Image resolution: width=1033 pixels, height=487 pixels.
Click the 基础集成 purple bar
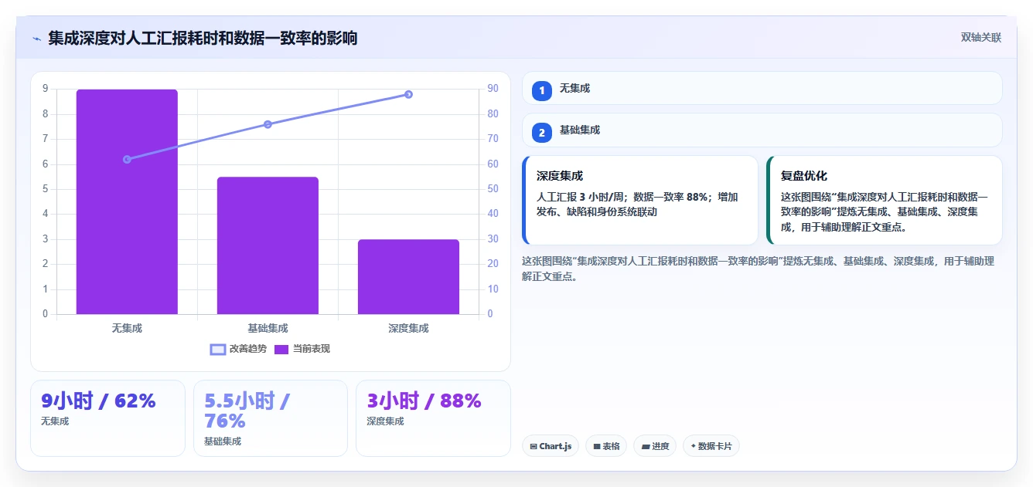click(268, 245)
